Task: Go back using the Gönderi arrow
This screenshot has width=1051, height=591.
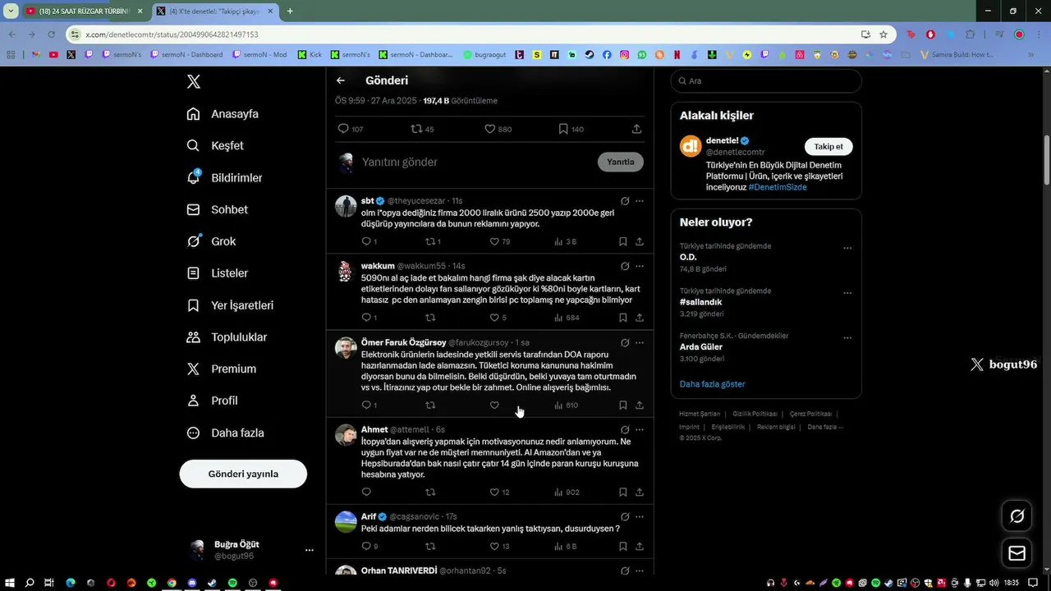Action: pos(341,80)
